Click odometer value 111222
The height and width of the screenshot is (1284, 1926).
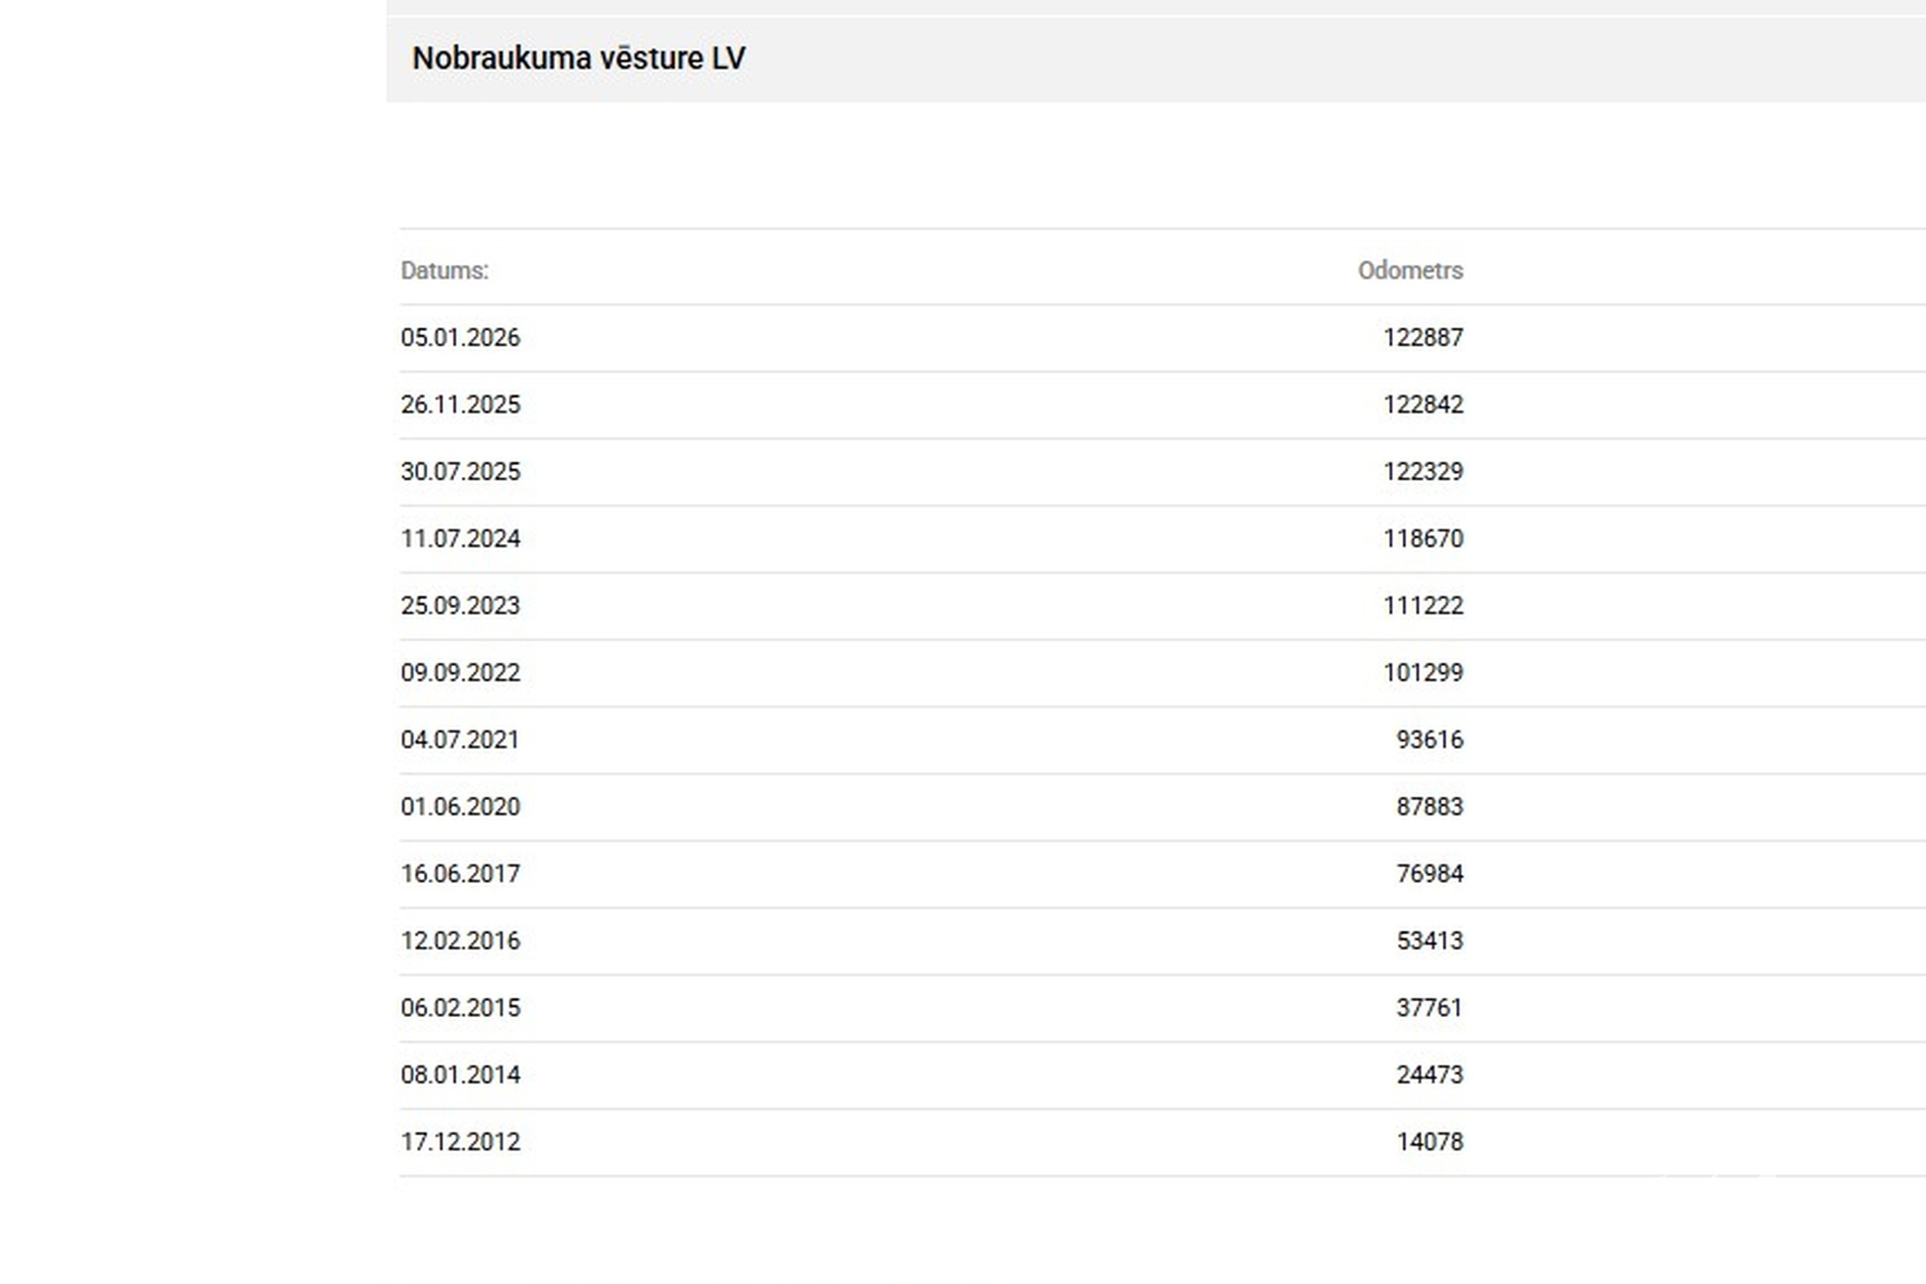[x=1422, y=606]
